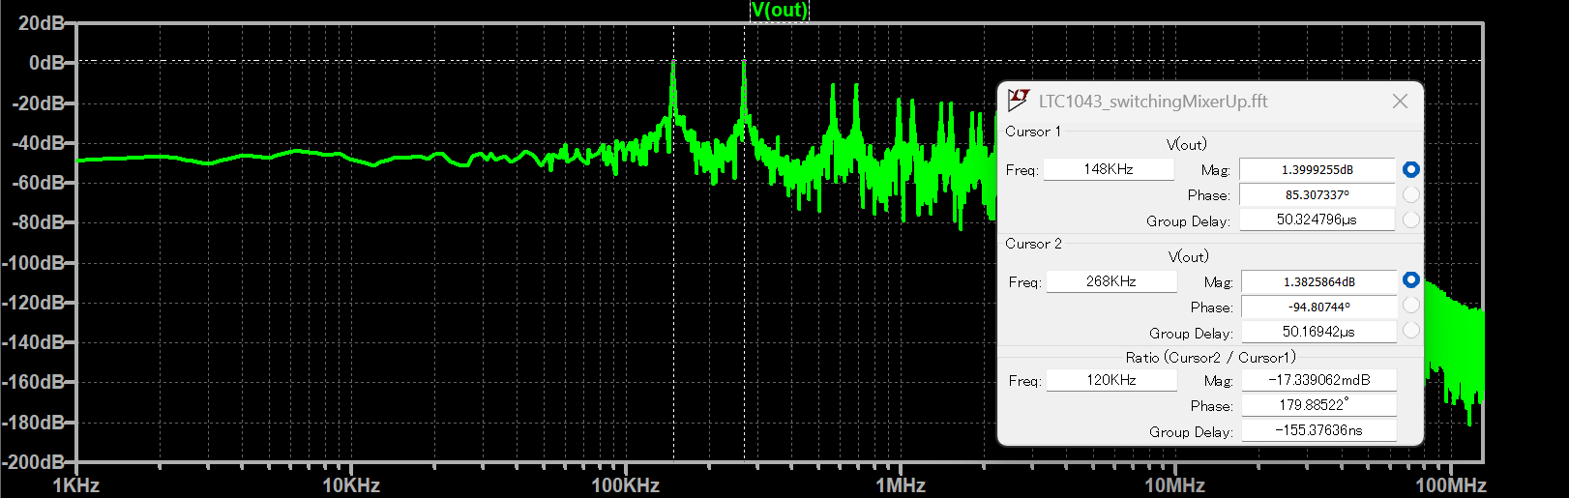
Task: Click Ratio Mag field showing -17.339062mdB
Action: coord(1318,380)
